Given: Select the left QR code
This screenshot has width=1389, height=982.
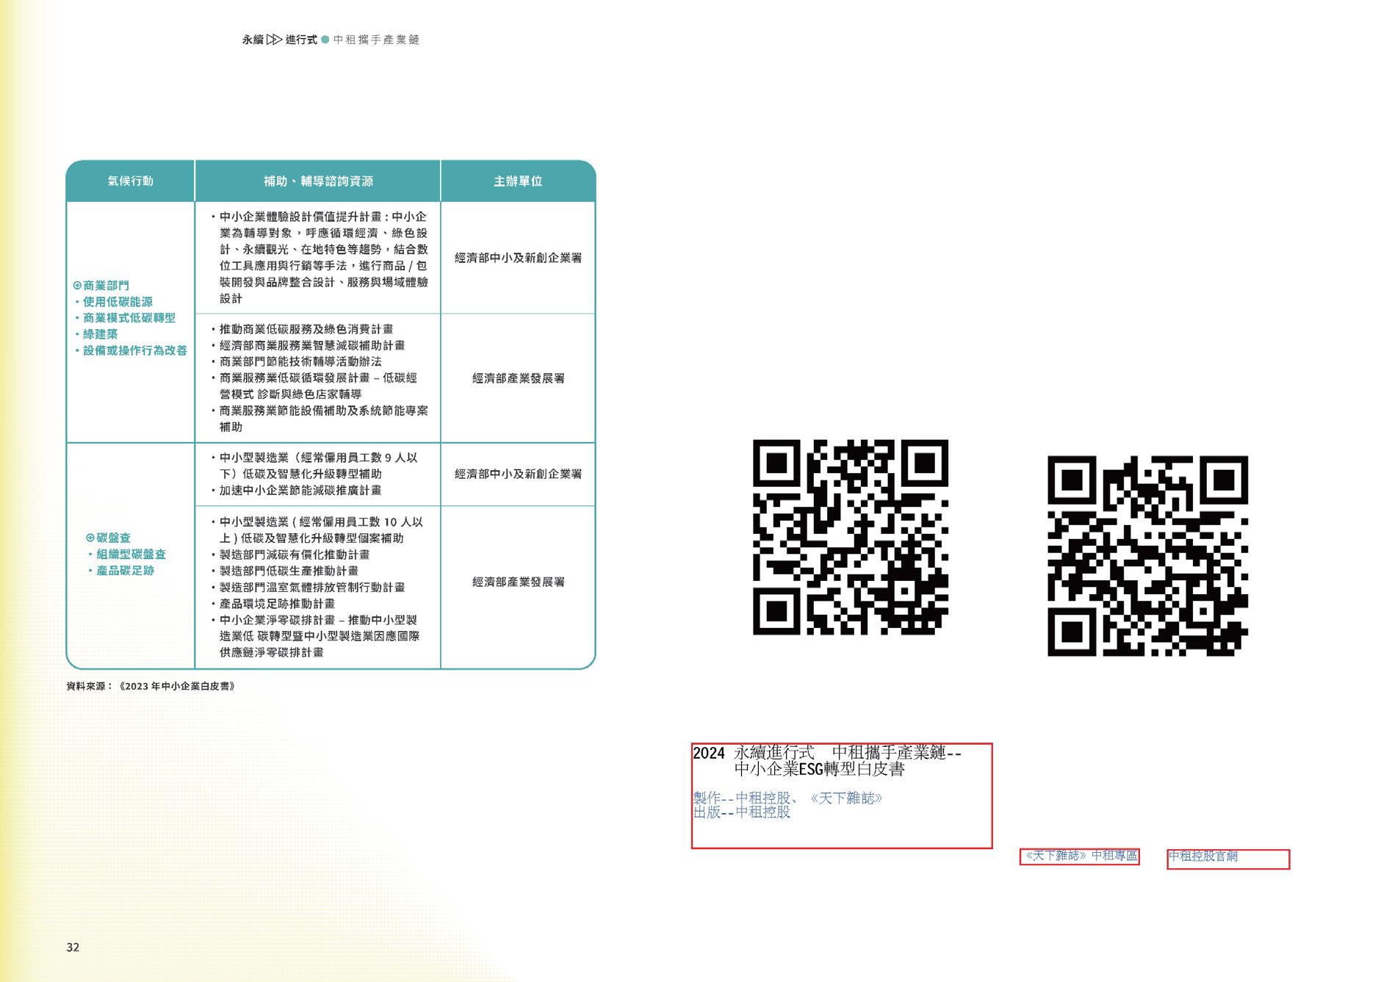Looking at the screenshot, I should point(851,538).
